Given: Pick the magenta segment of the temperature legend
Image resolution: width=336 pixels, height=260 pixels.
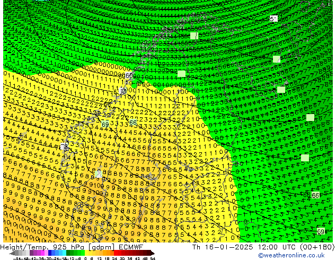Looking at the screenshot, I should pos(42,253).
